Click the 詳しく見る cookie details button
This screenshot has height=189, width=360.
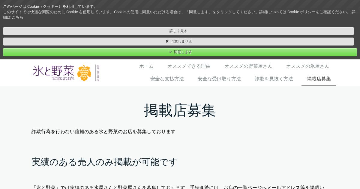[178, 31]
